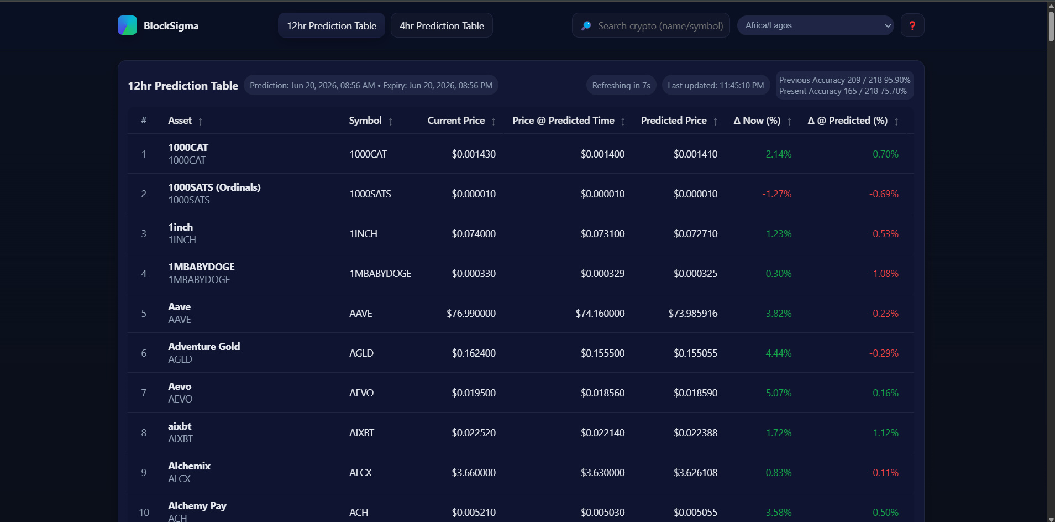The width and height of the screenshot is (1055, 522).
Task: Click price at predicted time $0.155500
Action: pyautogui.click(x=602, y=353)
